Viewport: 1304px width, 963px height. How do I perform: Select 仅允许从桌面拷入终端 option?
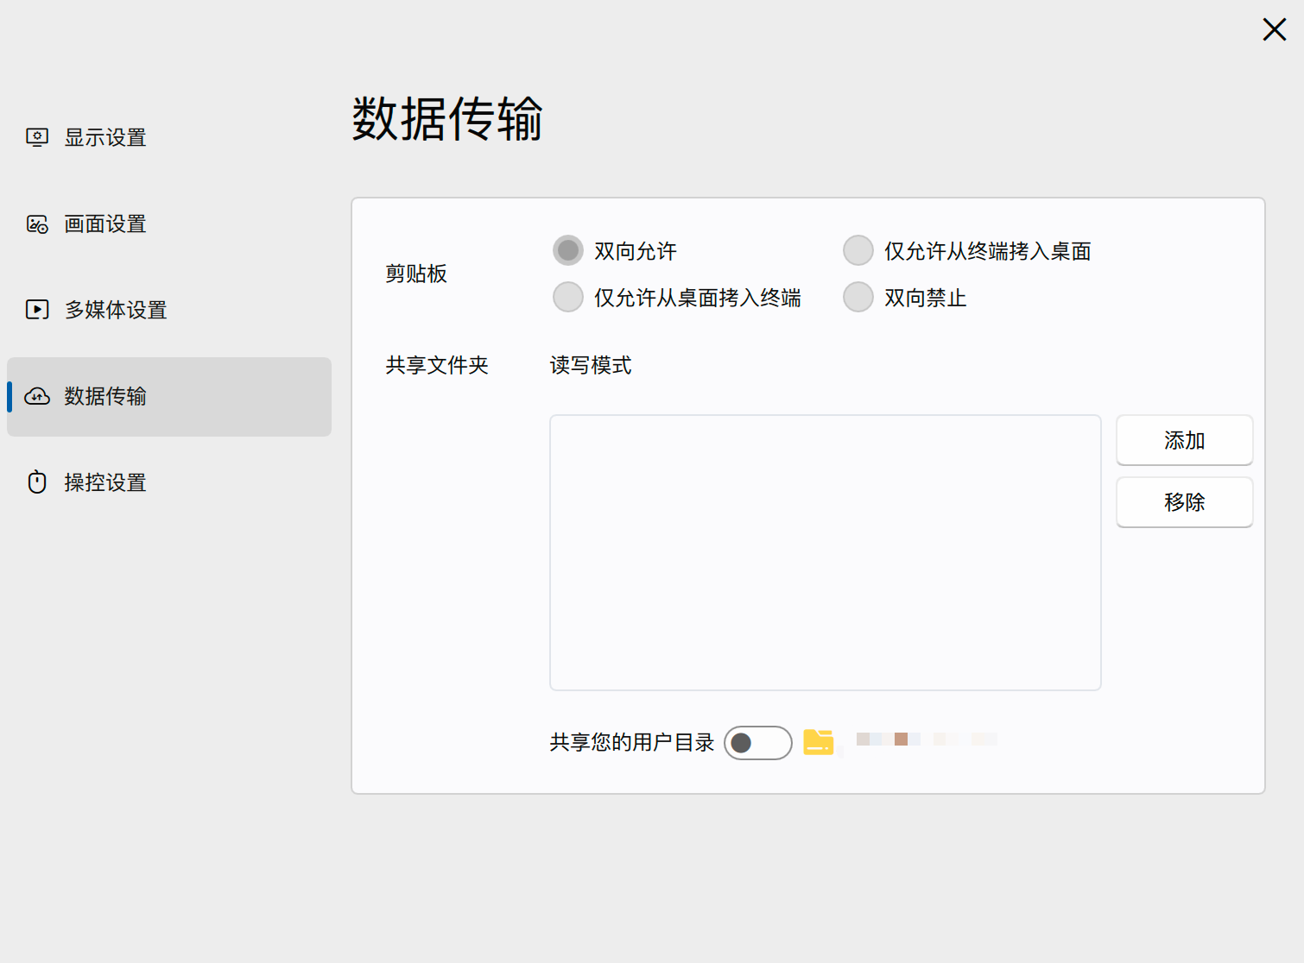[x=567, y=297]
